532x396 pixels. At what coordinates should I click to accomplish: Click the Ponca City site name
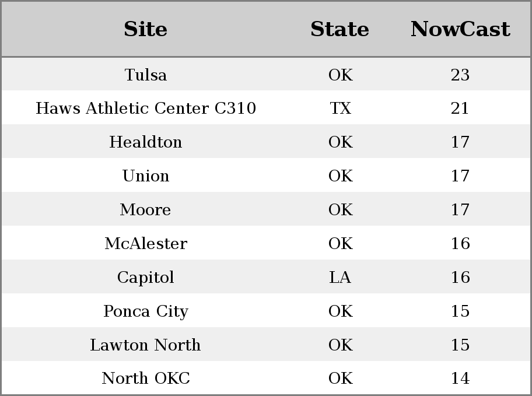click(146, 311)
